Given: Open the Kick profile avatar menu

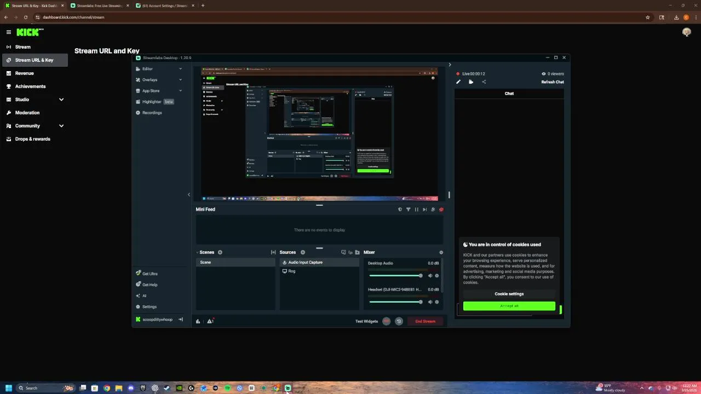Looking at the screenshot, I should (x=687, y=32).
